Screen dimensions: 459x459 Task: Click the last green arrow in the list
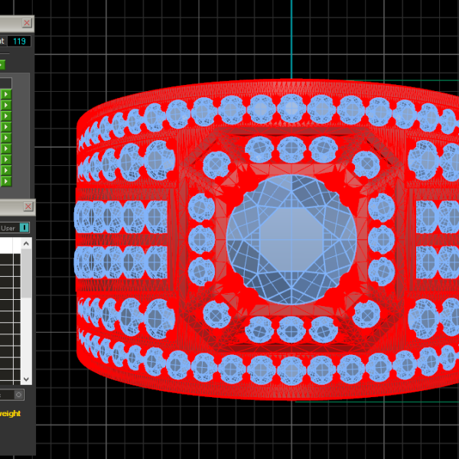(x=5, y=181)
